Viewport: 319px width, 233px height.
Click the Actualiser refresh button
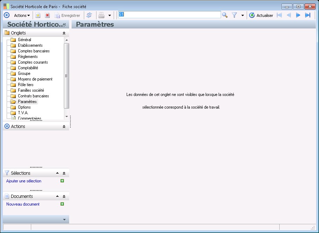(x=261, y=15)
